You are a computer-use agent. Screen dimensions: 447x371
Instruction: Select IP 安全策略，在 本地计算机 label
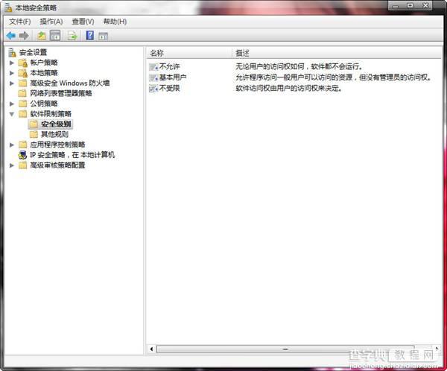pyautogui.click(x=72, y=155)
